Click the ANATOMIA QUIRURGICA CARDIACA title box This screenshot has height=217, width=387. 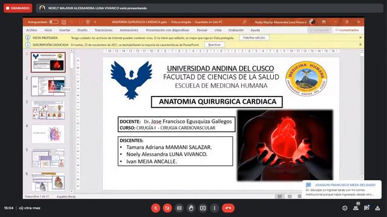[217, 102]
